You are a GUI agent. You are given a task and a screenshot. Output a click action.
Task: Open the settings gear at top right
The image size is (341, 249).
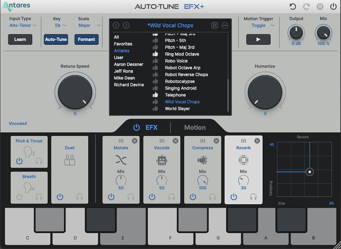(320, 7)
